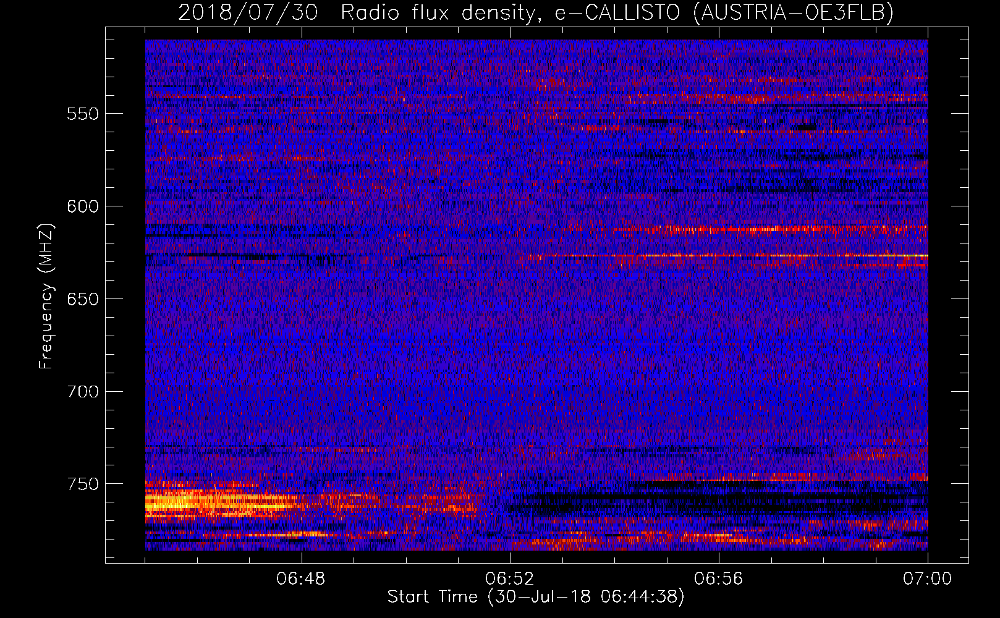1000x618 pixels.
Task: Click the 600 frequency tick label
Action: (83, 207)
